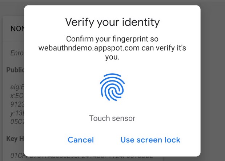Cancel the identity verification dialog
Screen dimensions: 225x161
pyautogui.click(x=81, y=140)
